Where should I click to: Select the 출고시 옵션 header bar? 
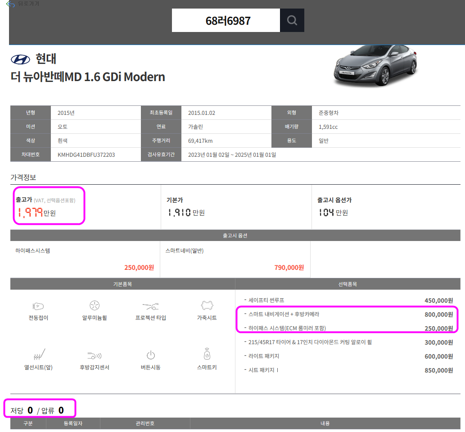click(x=235, y=235)
